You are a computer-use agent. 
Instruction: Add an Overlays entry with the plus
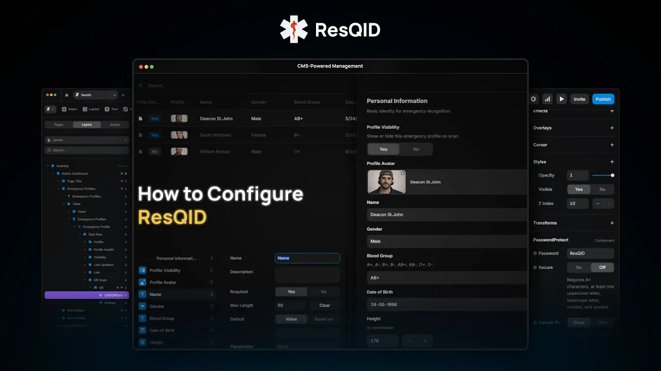click(x=612, y=128)
